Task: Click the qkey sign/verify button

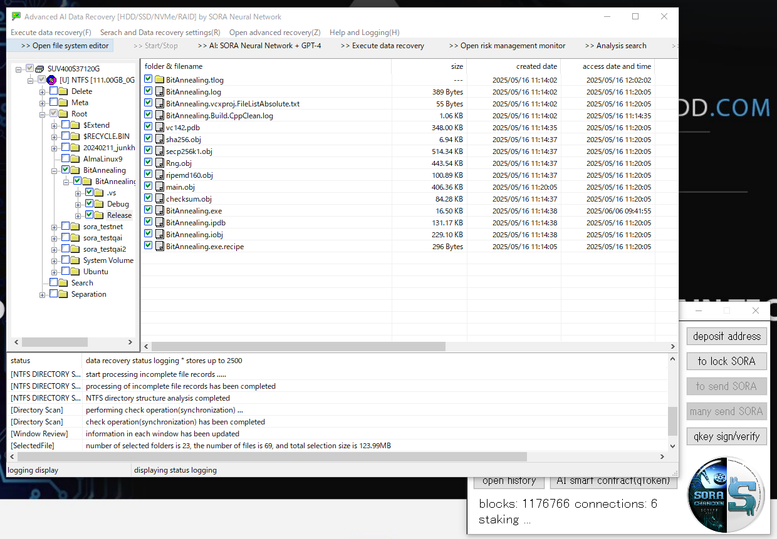Action: [x=727, y=436]
